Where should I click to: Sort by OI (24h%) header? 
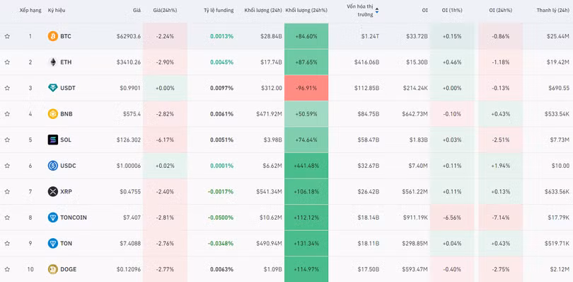(500, 10)
